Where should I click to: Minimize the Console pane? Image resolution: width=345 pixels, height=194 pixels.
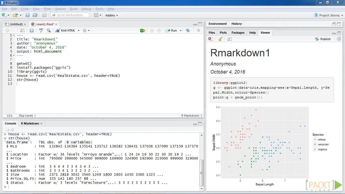point(195,124)
